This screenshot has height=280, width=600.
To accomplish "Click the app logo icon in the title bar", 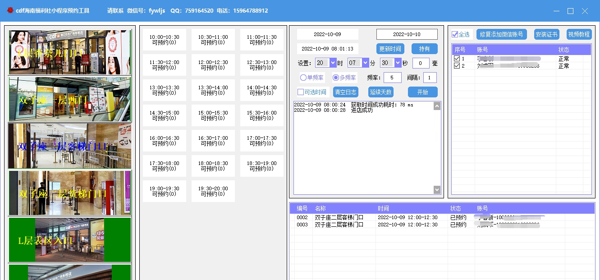I will 10,10.
